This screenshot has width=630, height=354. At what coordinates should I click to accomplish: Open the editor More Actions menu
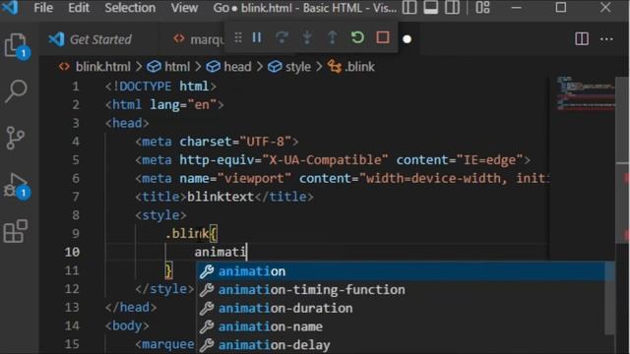606,39
